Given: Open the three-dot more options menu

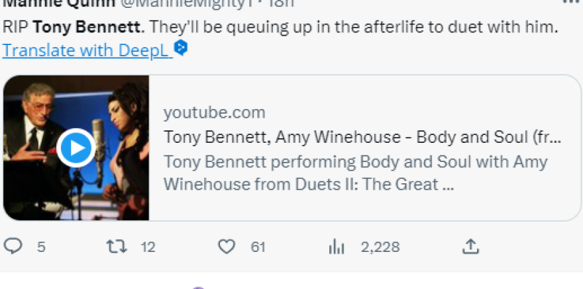Looking at the screenshot, I should [570, 2].
